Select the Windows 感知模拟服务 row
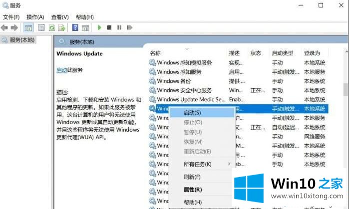The width and height of the screenshot is (349, 209). (238, 63)
